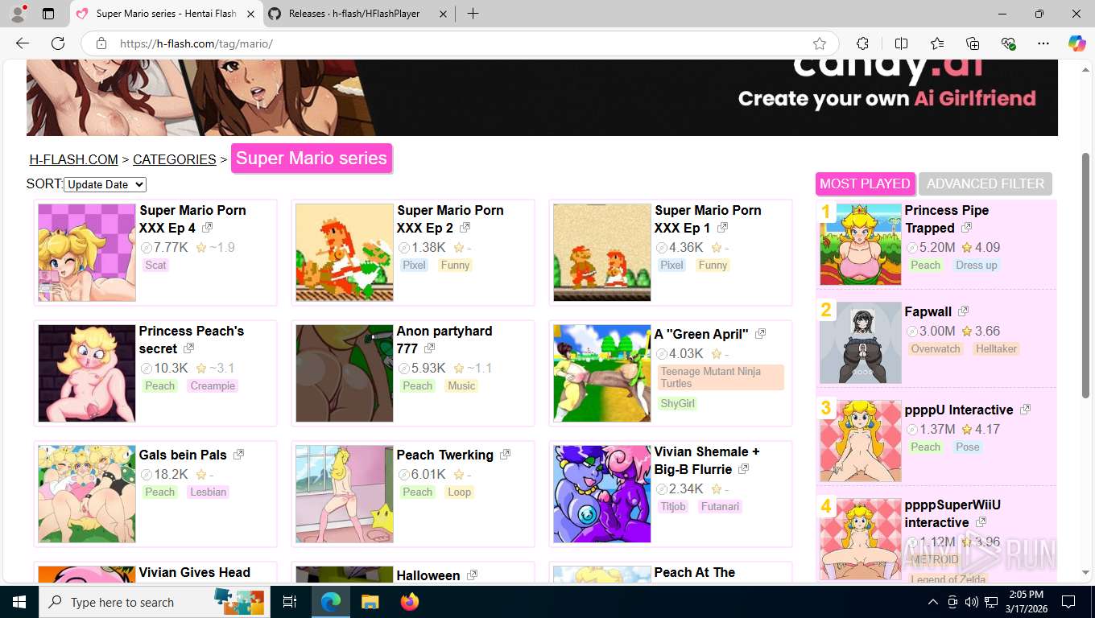Open the Fapwall title link

(928, 311)
